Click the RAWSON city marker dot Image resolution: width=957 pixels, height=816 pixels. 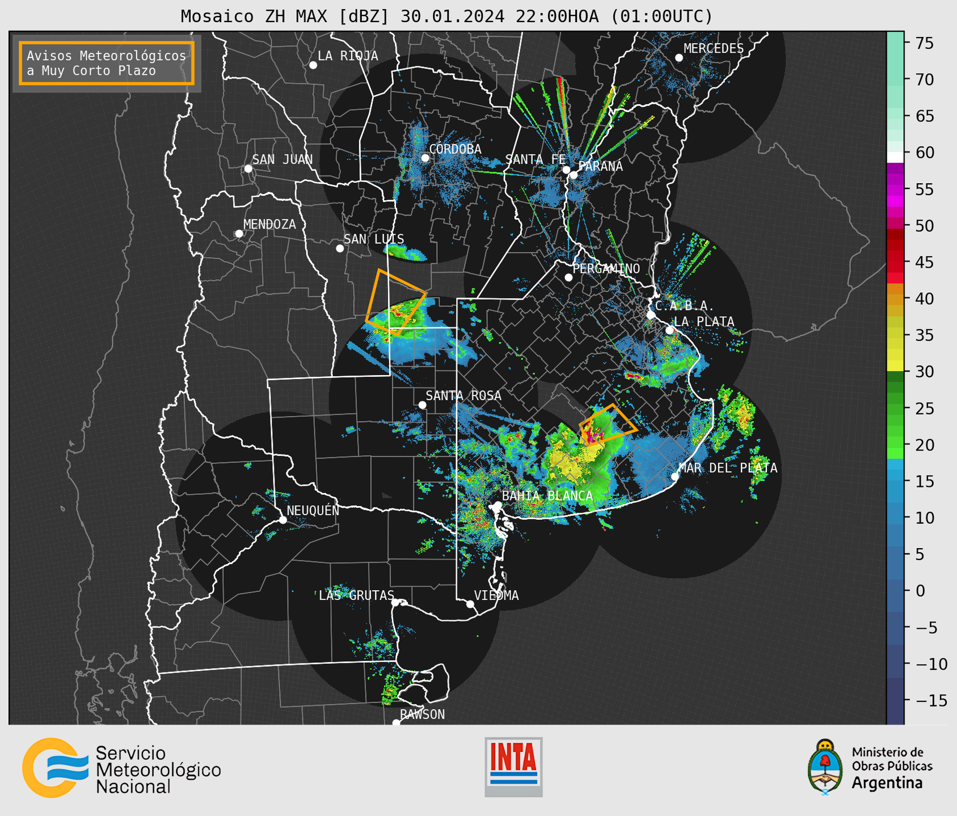point(396,722)
